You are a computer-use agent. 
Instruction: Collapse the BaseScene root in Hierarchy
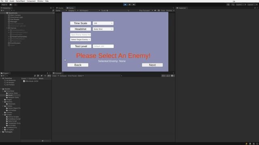(x=5, y=13)
